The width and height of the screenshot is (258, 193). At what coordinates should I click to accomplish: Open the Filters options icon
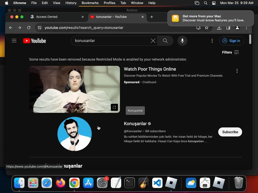pyautogui.click(x=237, y=52)
